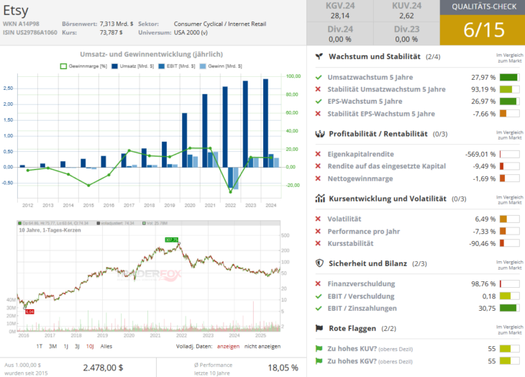This screenshot has height=377, width=525.
Task: Click green flag icon beside Zu hohes KUV
Action: tap(319, 348)
